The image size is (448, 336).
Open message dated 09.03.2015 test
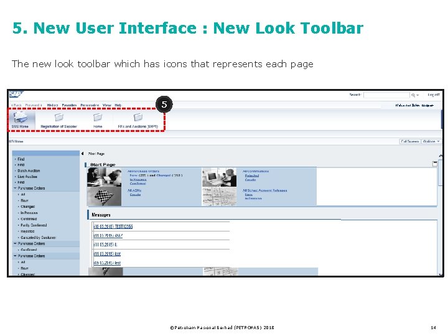coord(107,263)
